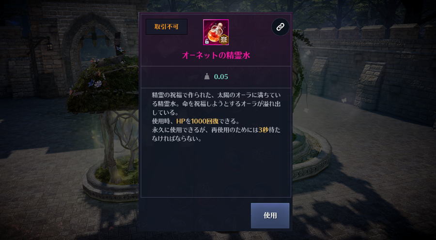Click the last description line なければならない
Screen dimensions: 436x240
176,139
